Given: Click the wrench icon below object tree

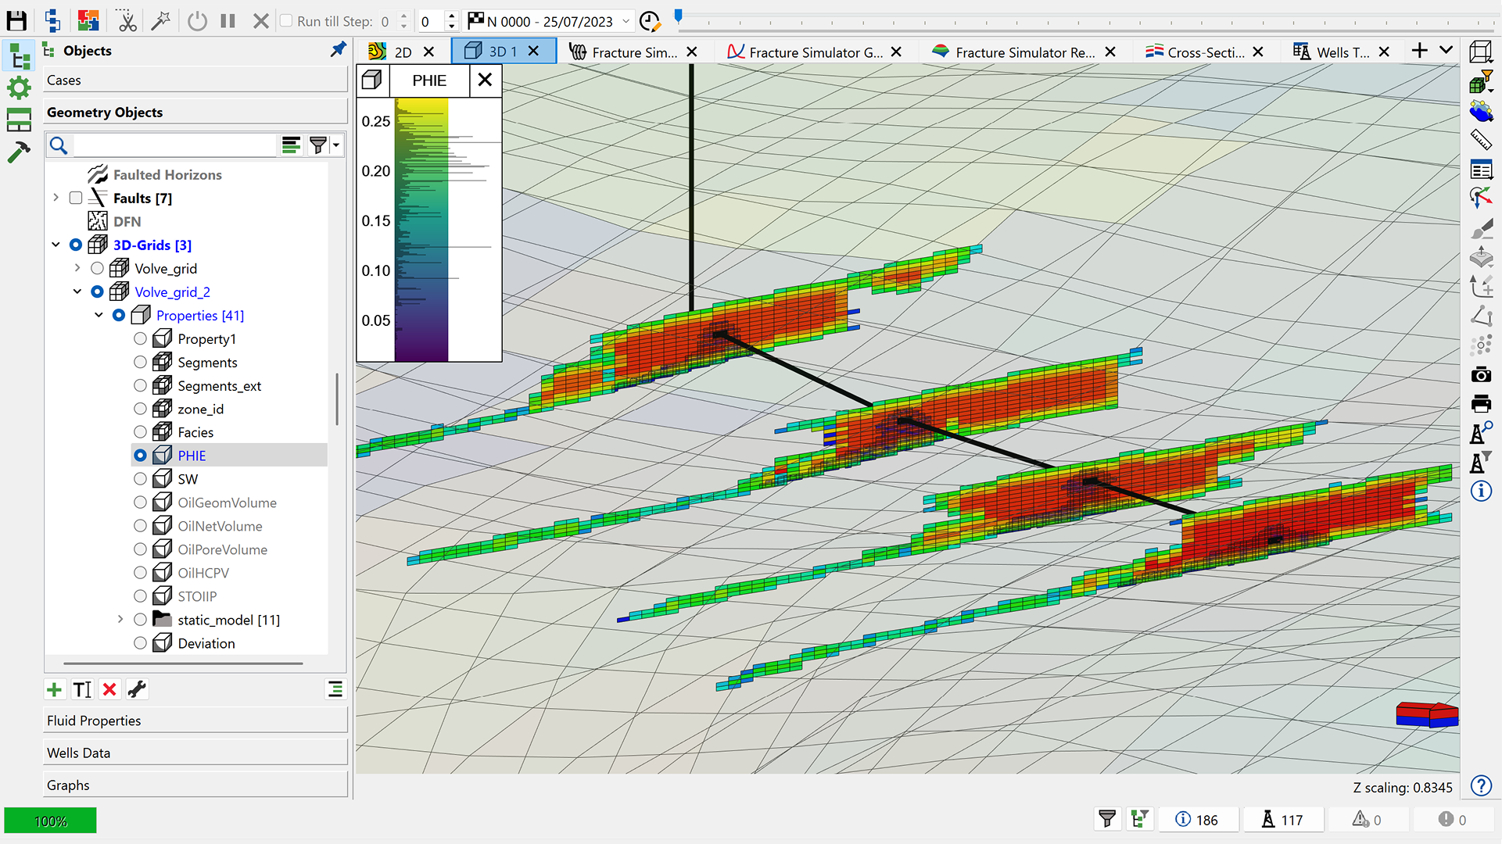Looking at the screenshot, I should coord(137,689).
